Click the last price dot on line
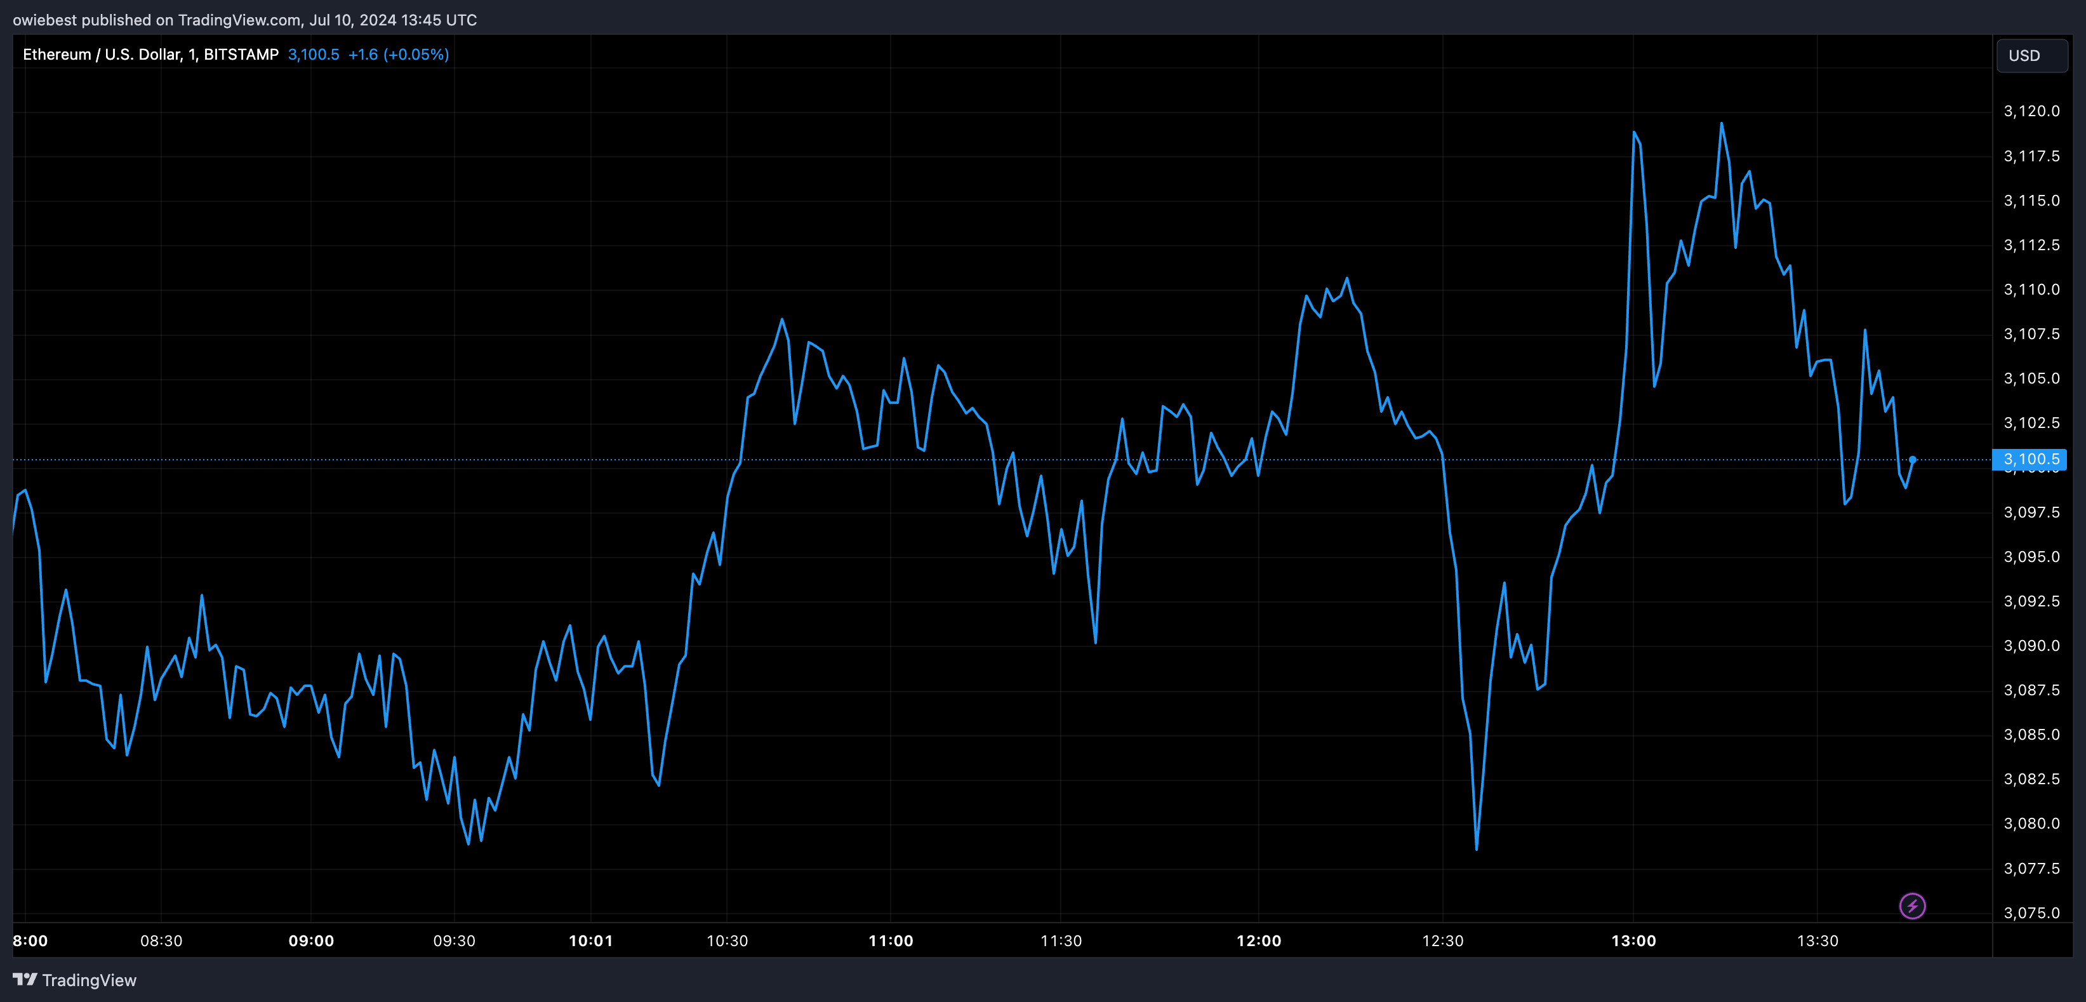The width and height of the screenshot is (2086, 1002). coord(1912,459)
